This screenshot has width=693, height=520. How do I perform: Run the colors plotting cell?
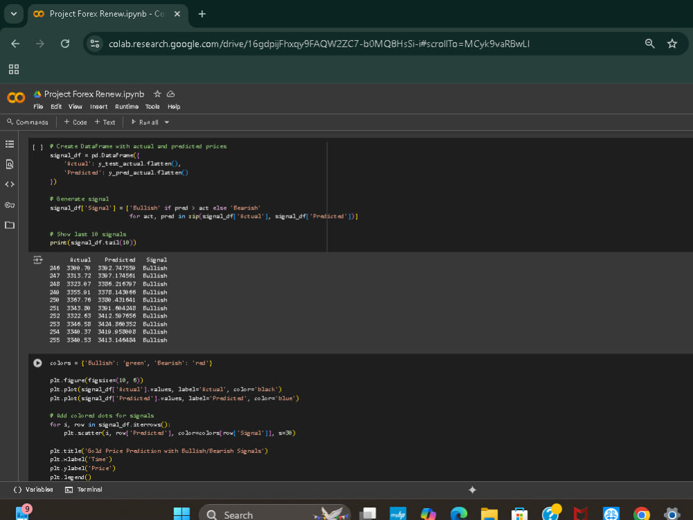point(37,363)
